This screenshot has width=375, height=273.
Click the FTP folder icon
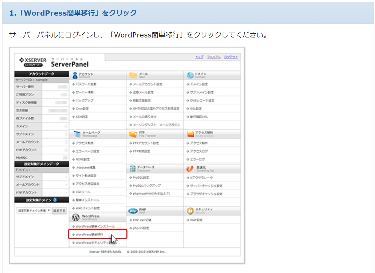133,134
